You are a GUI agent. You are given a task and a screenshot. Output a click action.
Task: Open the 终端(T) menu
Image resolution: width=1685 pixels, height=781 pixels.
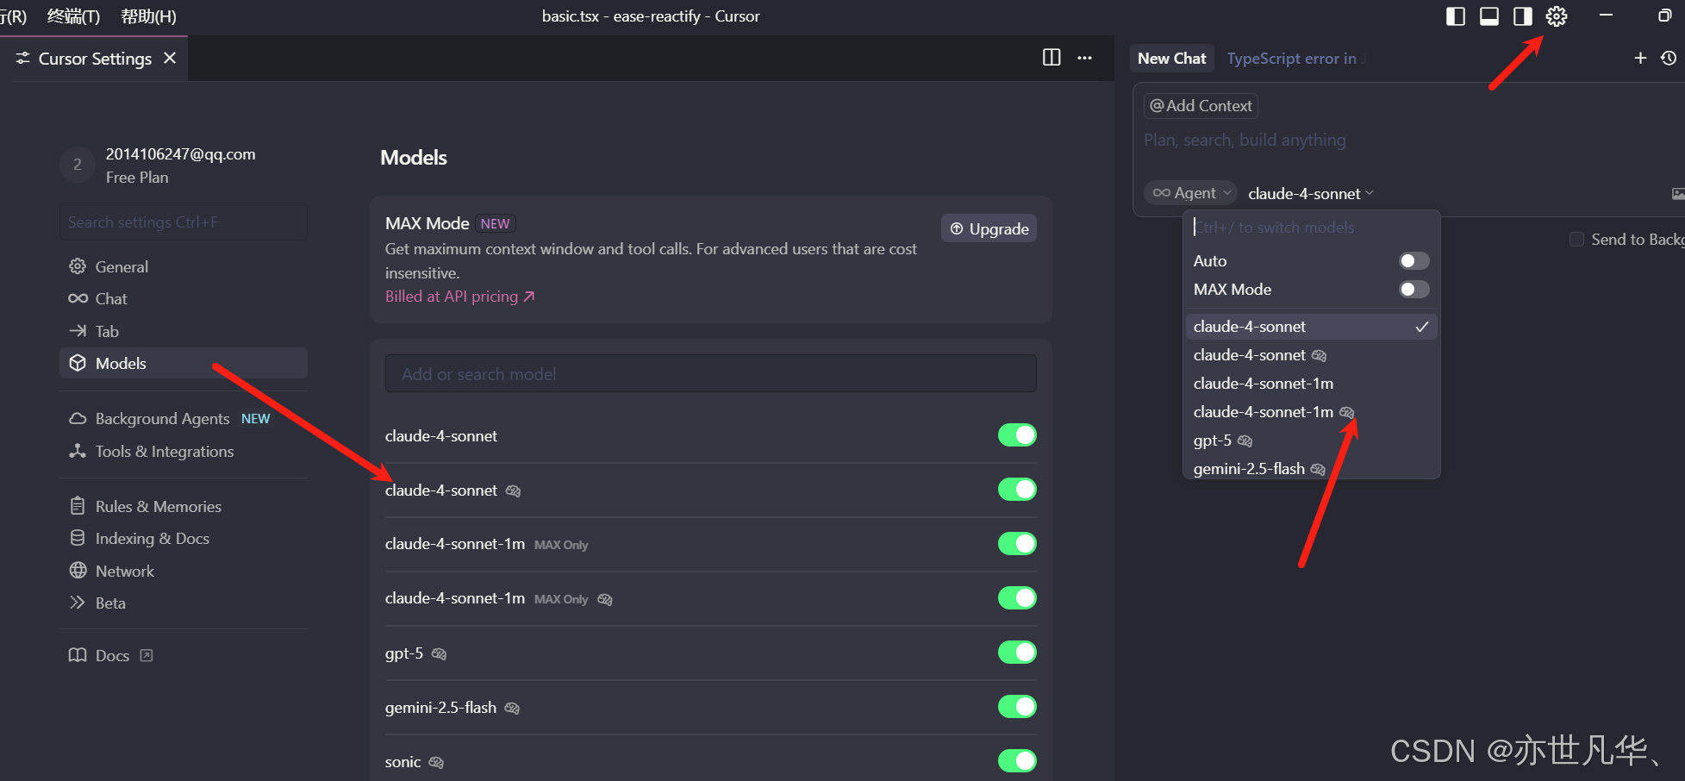tap(73, 16)
